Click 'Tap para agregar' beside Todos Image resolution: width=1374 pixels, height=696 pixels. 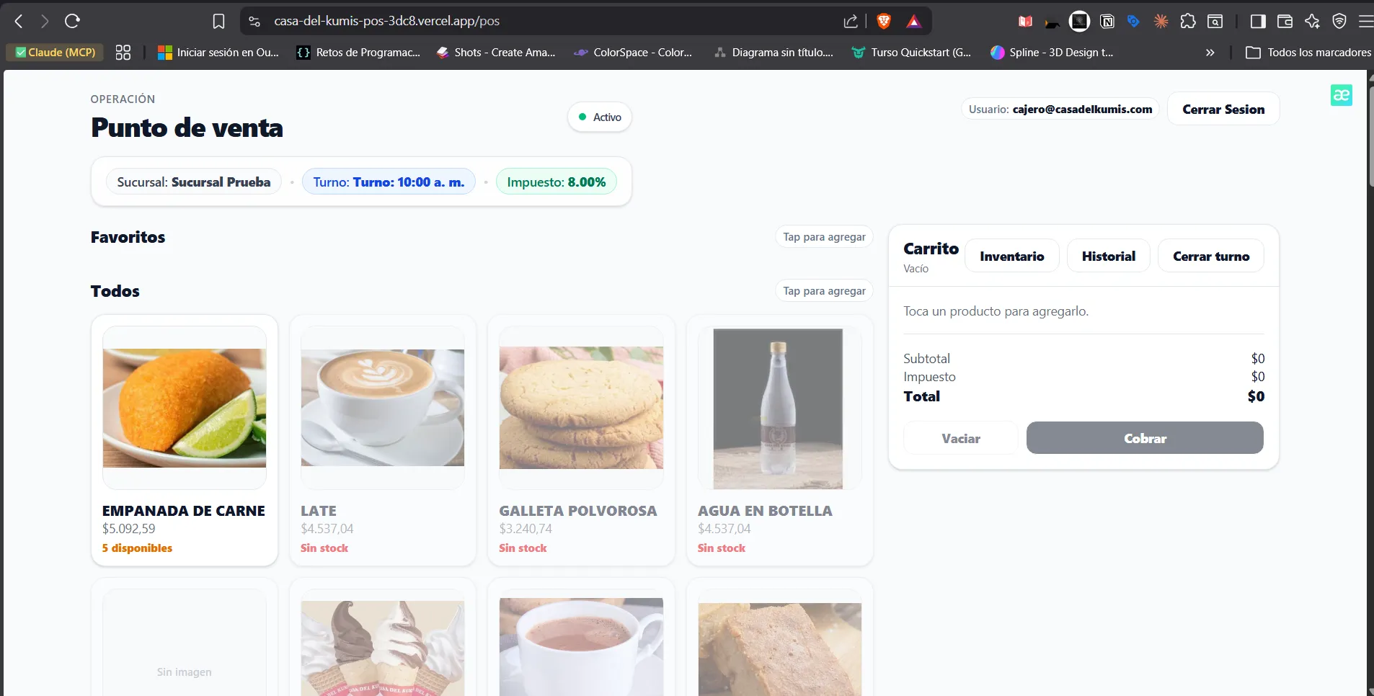824,291
